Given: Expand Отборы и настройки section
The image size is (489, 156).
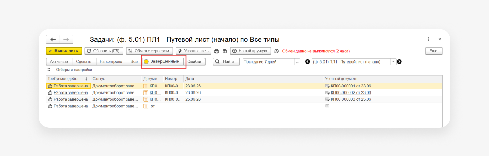Looking at the screenshot, I should click(x=70, y=70).
